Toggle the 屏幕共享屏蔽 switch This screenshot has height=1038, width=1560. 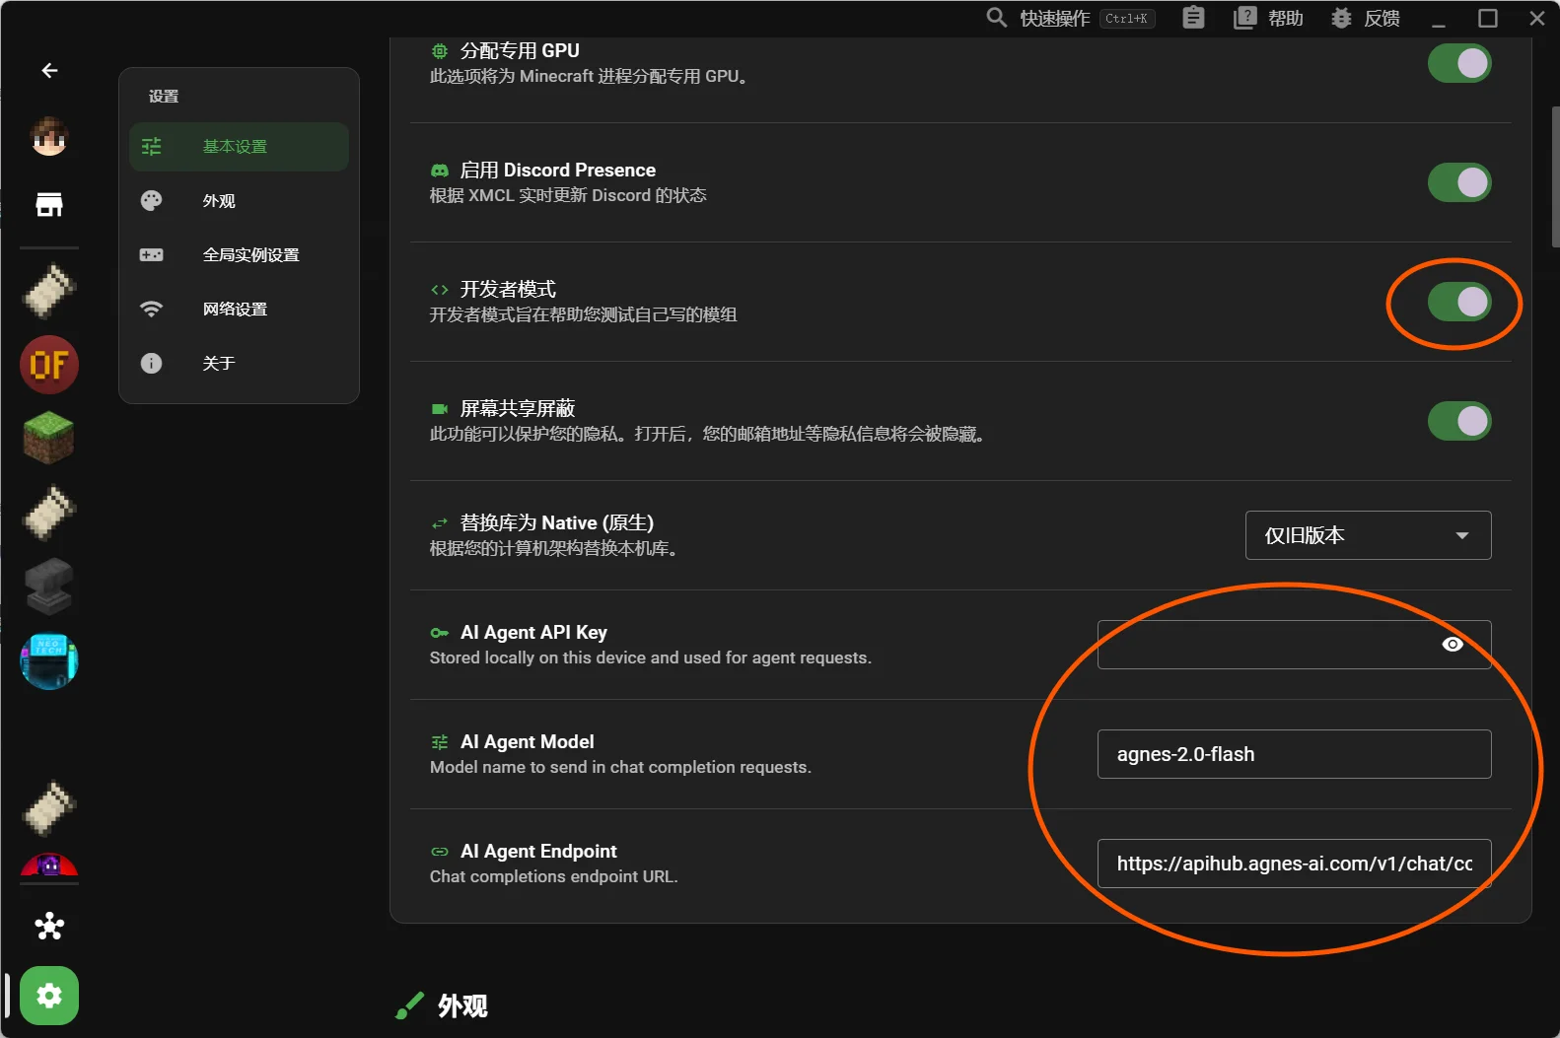click(1459, 421)
